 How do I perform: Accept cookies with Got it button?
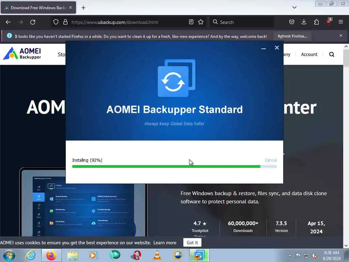point(192,243)
